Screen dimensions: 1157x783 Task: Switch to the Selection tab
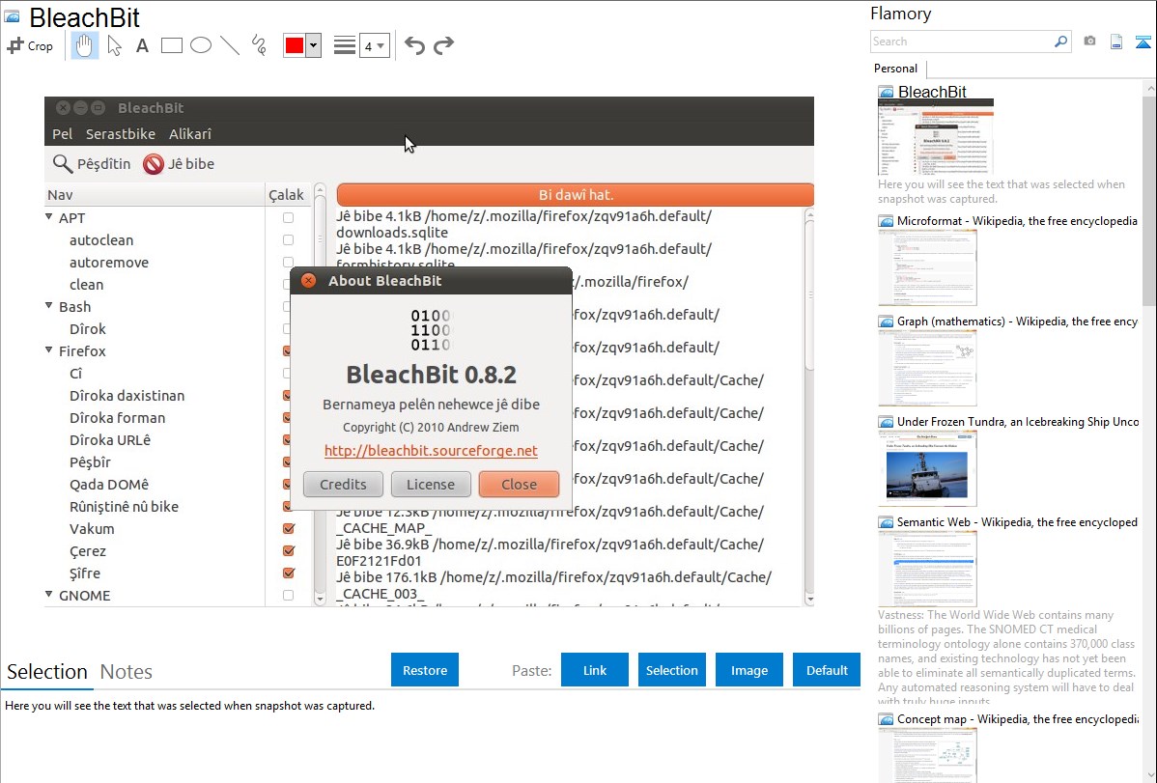(47, 672)
